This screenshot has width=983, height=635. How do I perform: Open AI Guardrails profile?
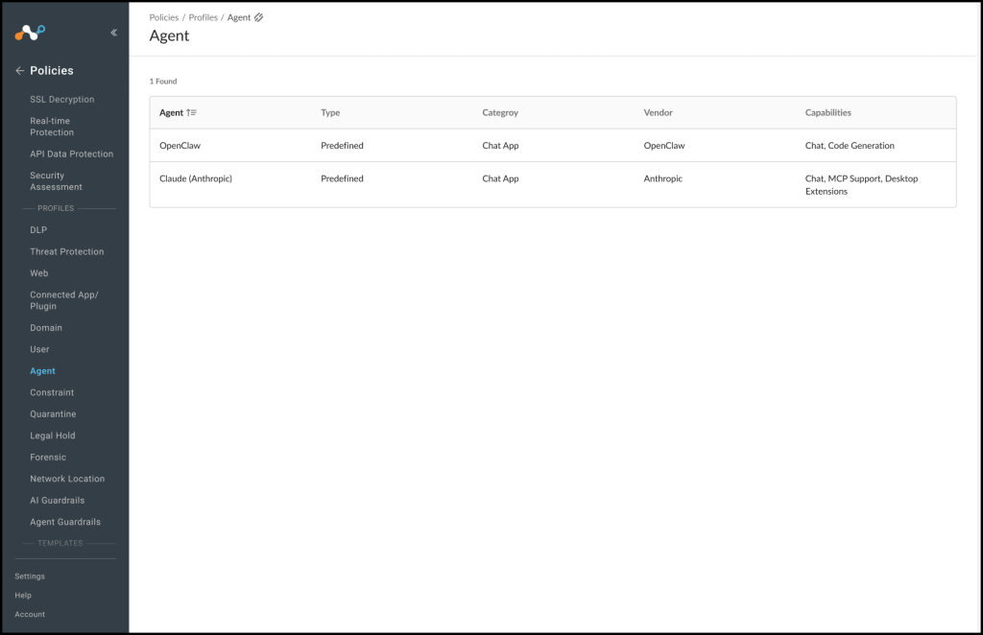click(57, 501)
